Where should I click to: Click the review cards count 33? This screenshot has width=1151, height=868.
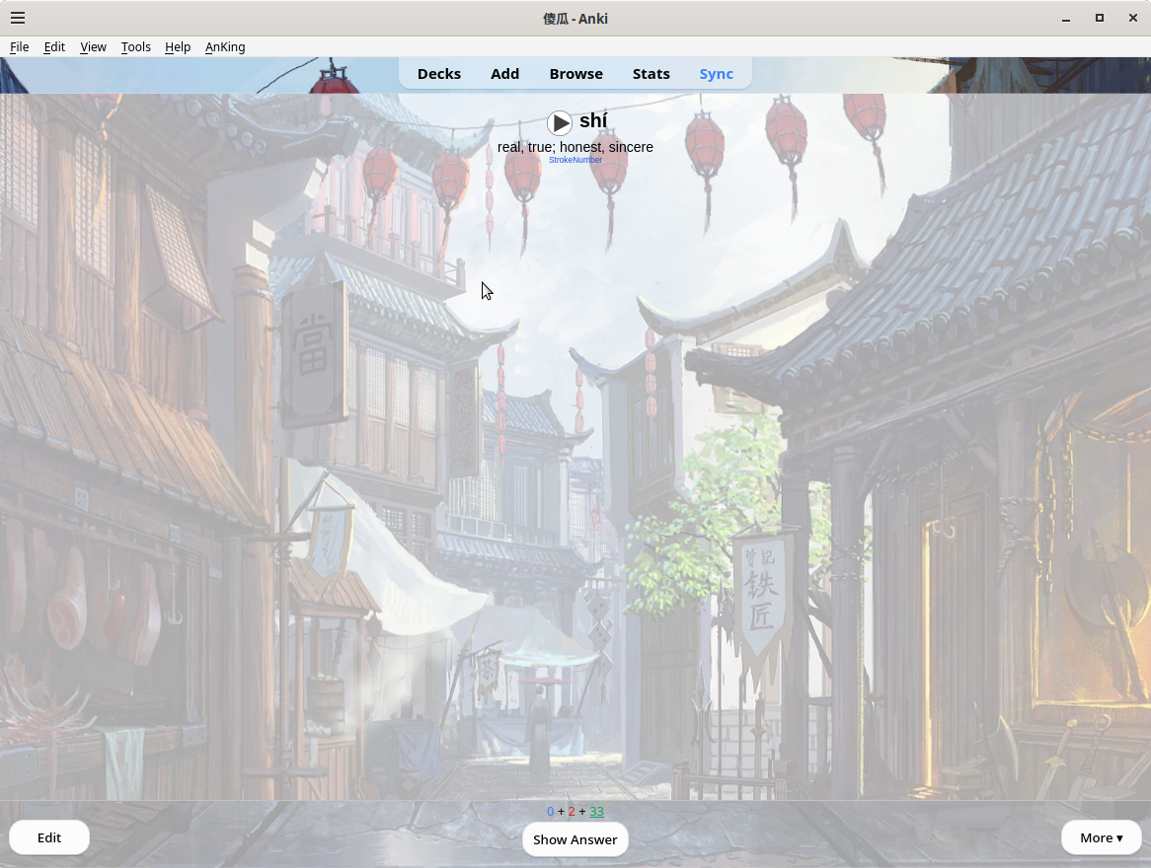596,812
